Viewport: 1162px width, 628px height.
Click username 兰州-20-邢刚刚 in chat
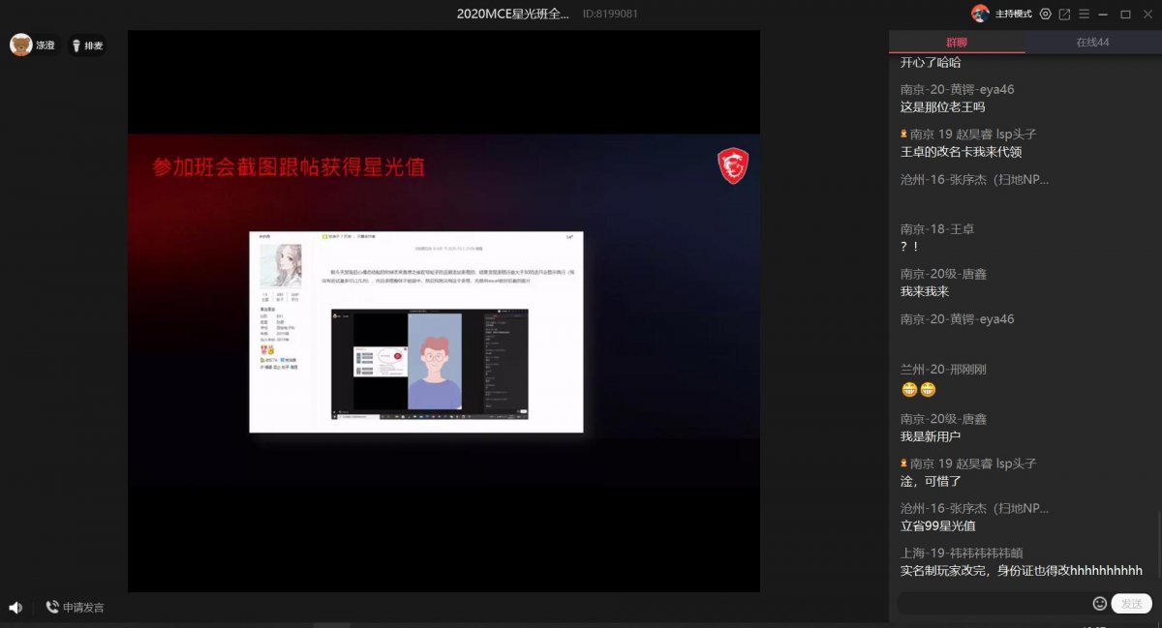[x=943, y=370]
